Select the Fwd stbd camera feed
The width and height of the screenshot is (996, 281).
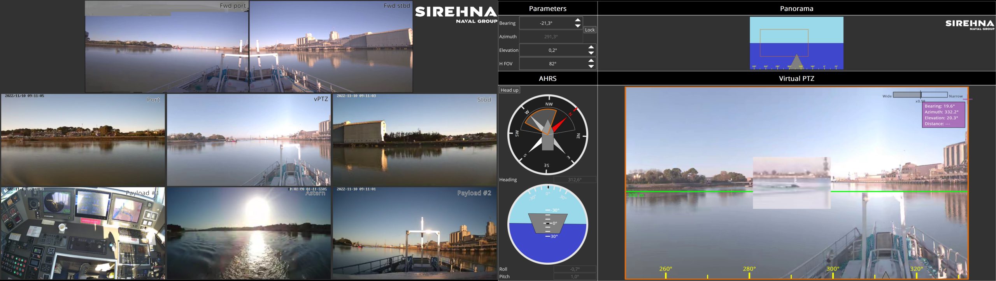click(331, 47)
